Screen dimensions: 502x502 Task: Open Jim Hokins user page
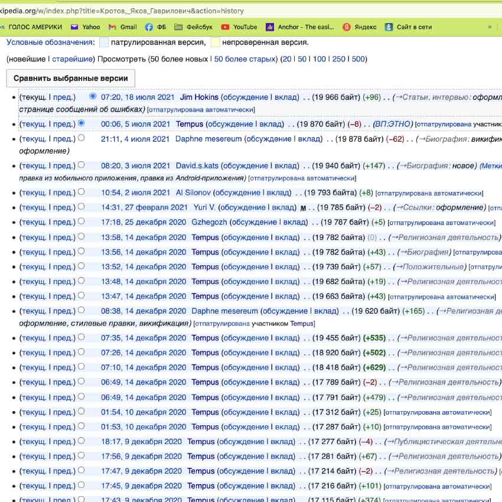(199, 97)
